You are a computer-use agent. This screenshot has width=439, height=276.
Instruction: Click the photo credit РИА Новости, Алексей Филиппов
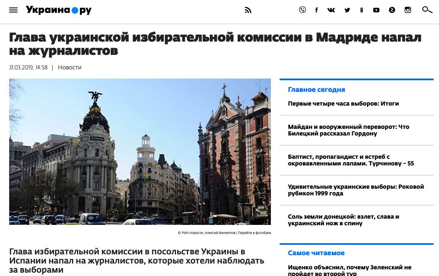[x=207, y=233]
